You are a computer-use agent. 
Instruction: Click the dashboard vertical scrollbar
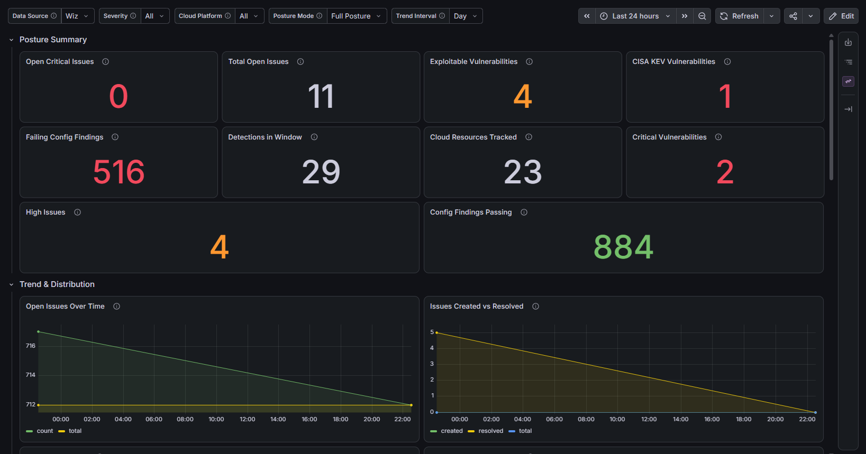tap(831, 109)
